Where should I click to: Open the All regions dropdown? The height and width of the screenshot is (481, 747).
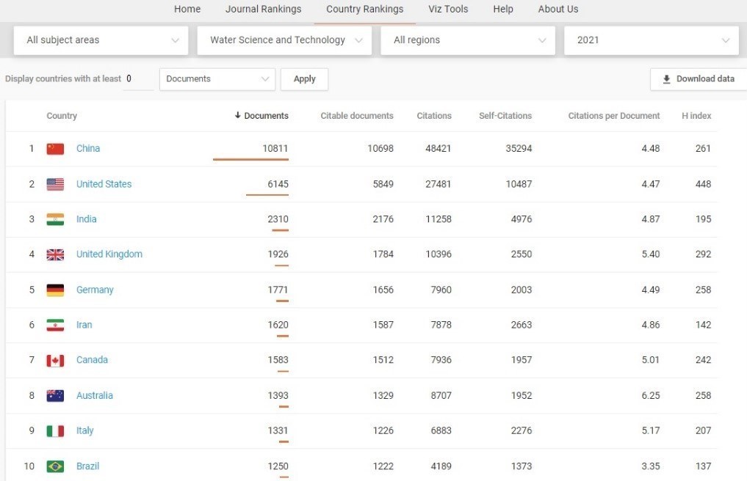click(x=468, y=40)
